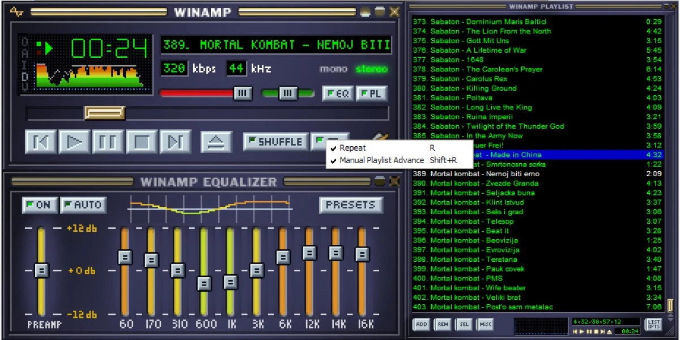Pause the current track
This screenshot has width=680, height=340.
tap(108, 142)
